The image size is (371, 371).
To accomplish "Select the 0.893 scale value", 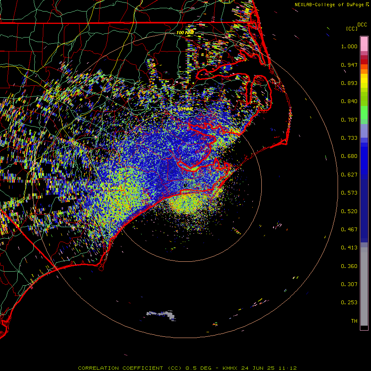I will coord(349,83).
